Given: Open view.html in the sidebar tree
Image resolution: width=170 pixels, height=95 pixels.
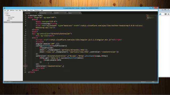Looking at the screenshot, I should (10, 19).
